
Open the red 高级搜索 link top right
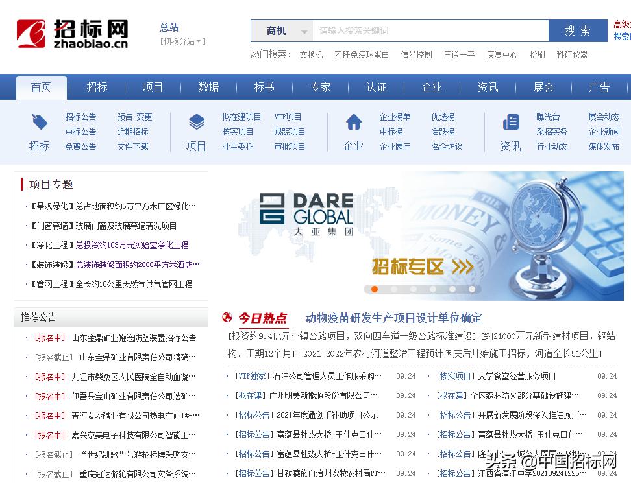tap(621, 23)
